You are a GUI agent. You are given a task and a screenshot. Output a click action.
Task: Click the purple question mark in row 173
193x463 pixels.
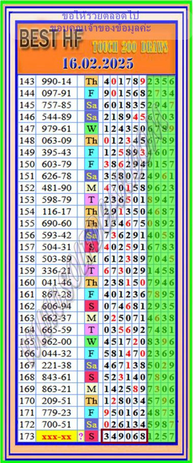[x=81, y=437]
